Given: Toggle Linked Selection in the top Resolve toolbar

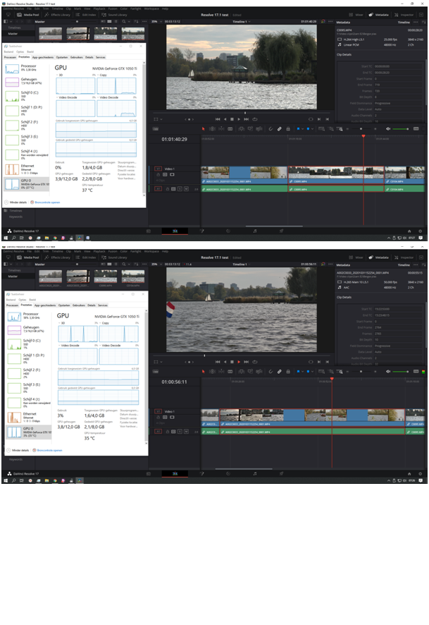Looking at the screenshot, I should point(280,129).
